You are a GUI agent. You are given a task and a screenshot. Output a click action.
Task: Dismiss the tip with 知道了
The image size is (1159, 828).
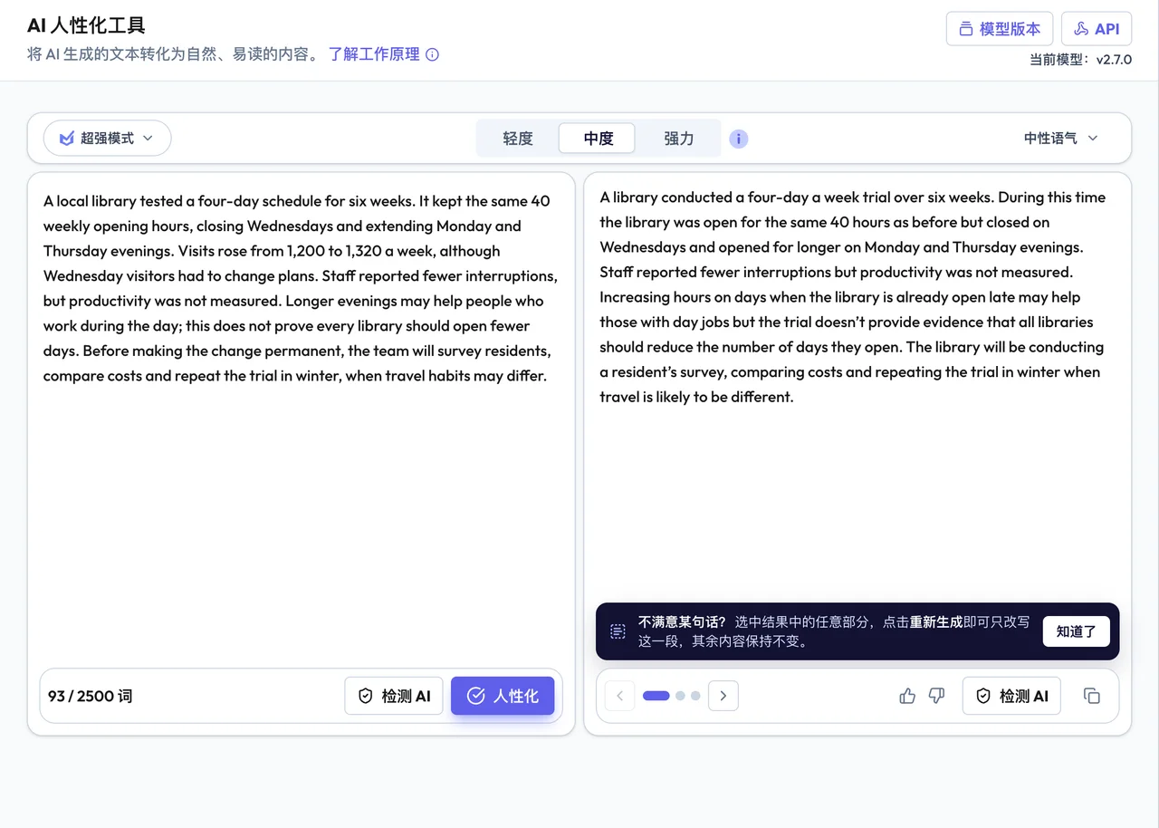click(1076, 631)
